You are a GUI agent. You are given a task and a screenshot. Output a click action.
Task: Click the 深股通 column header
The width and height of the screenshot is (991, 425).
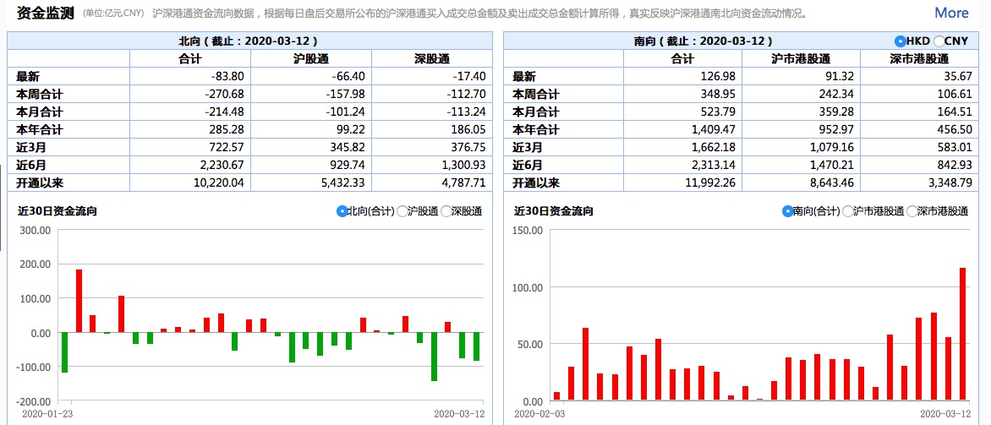point(432,59)
